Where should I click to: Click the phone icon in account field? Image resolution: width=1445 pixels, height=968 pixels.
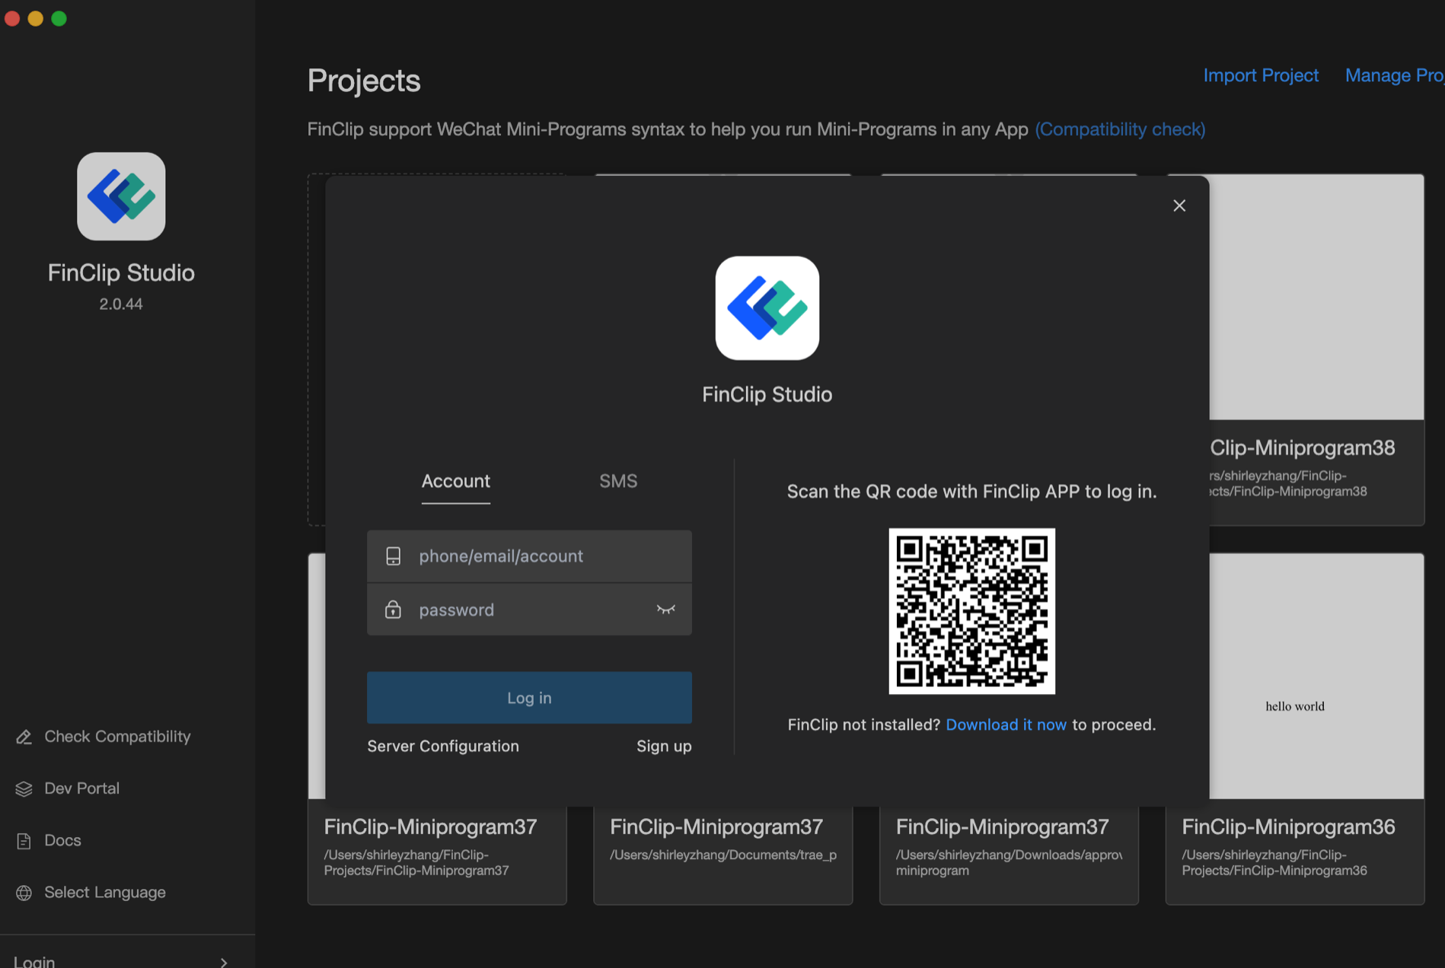393,556
